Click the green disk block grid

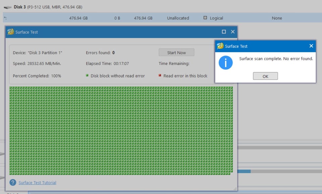[x=121, y=131]
